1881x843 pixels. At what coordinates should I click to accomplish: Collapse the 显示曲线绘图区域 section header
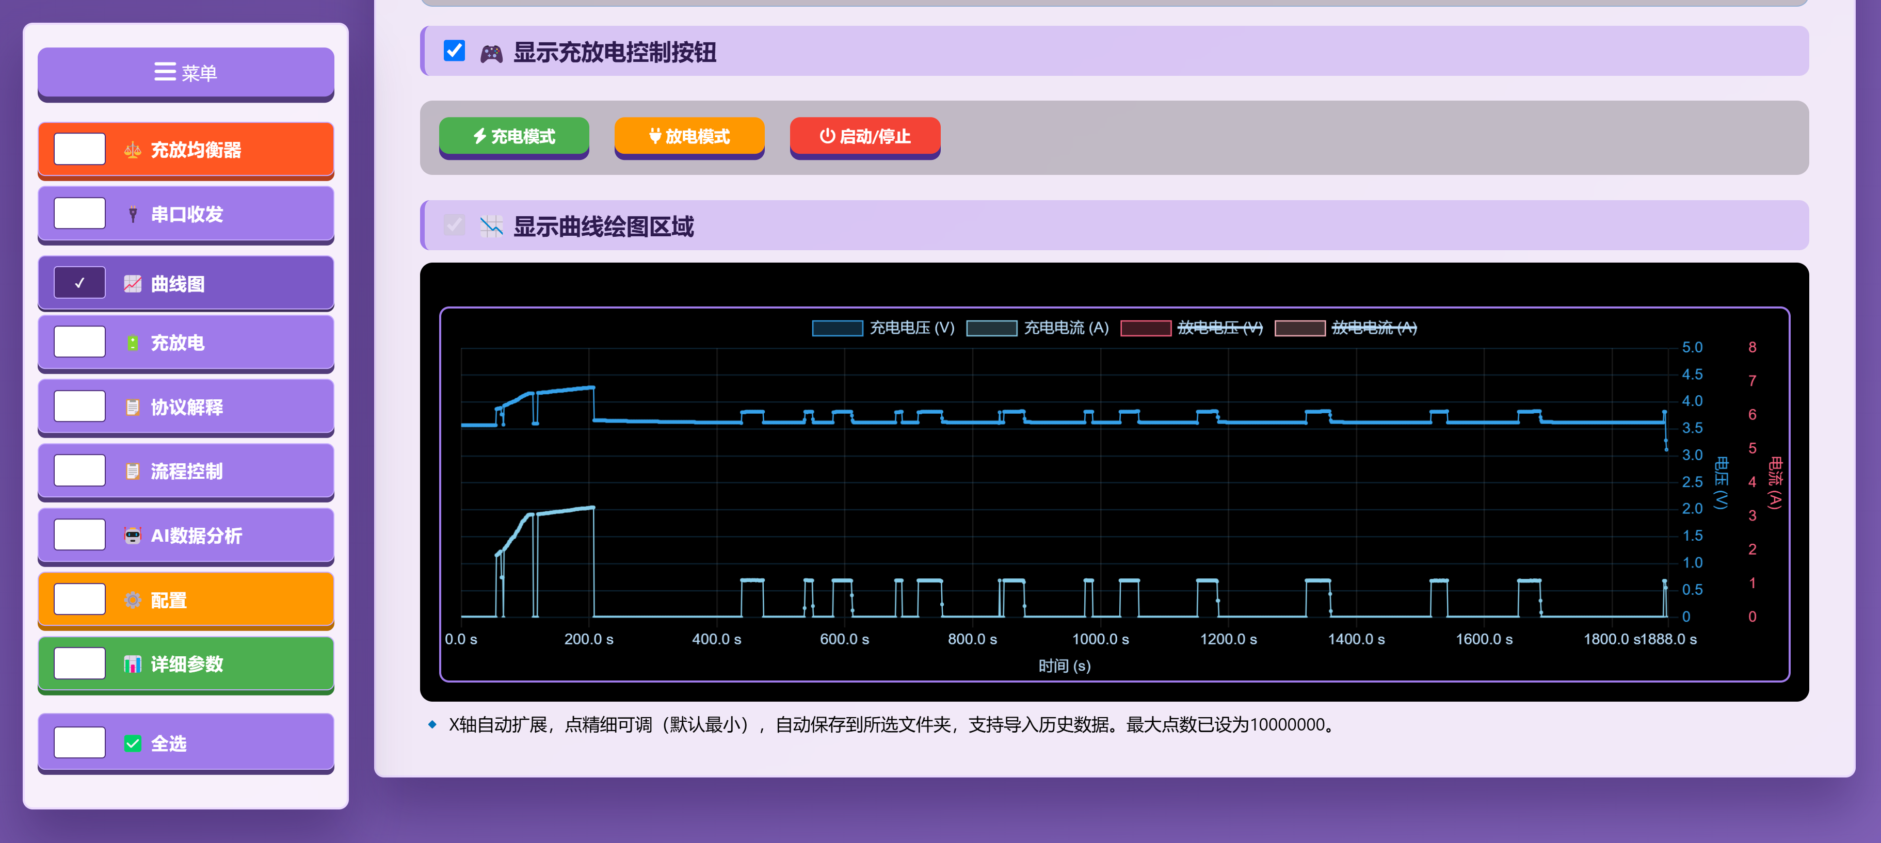tap(603, 226)
